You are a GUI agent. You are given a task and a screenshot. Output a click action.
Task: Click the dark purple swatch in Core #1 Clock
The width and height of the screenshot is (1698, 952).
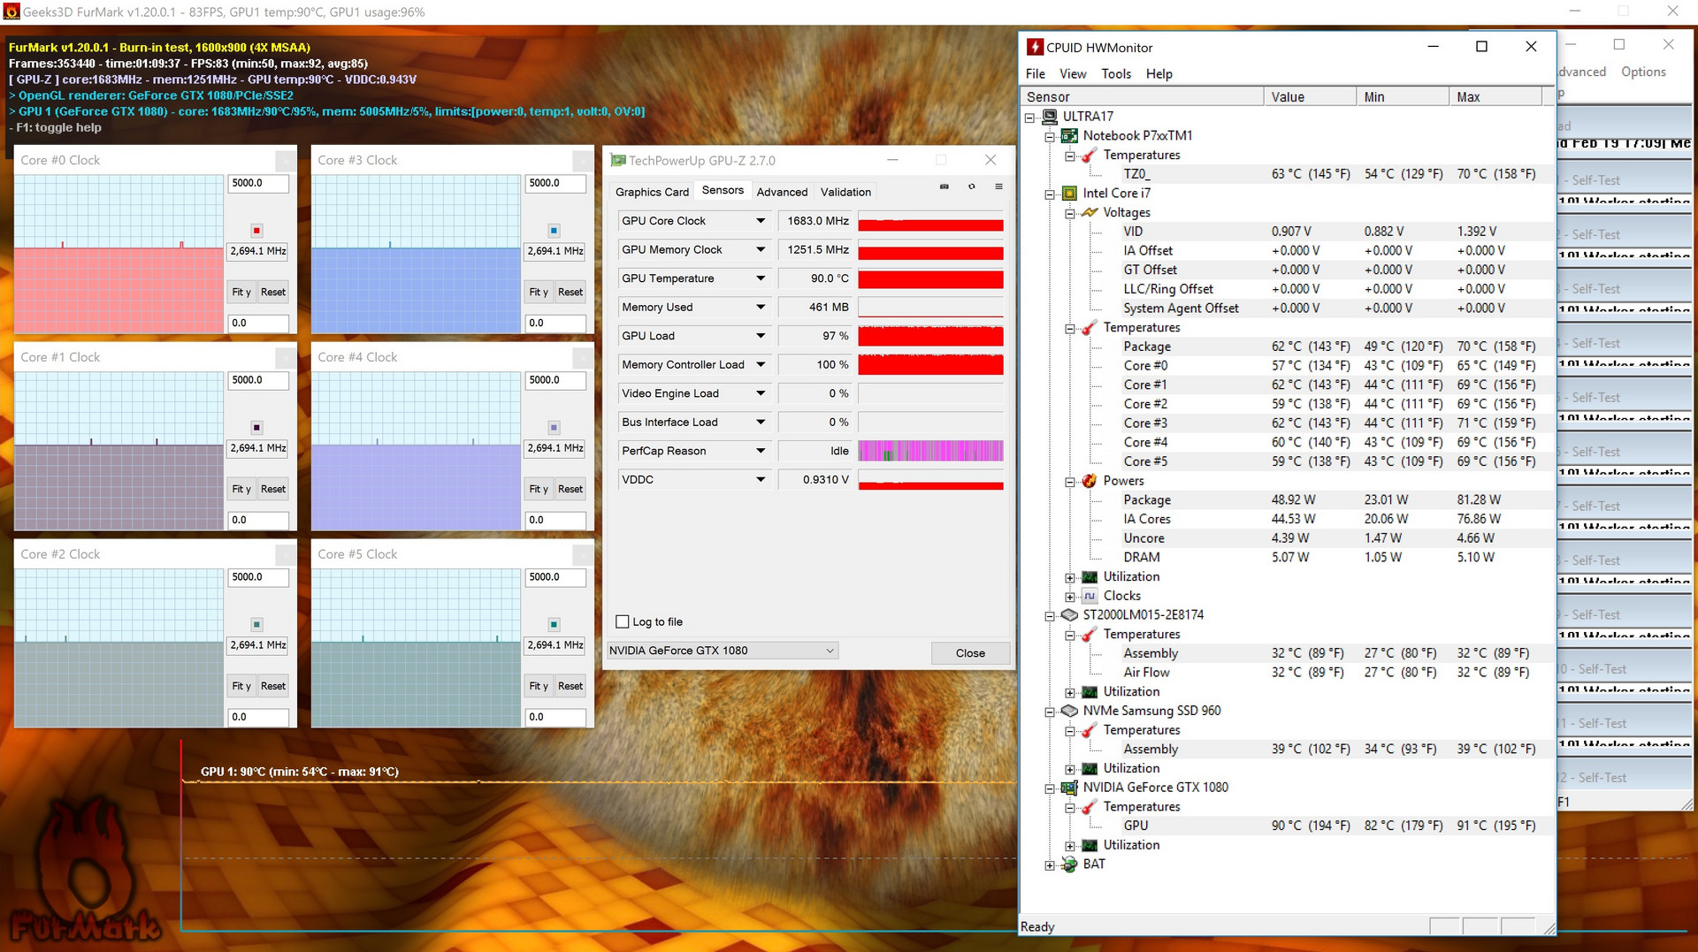[256, 428]
